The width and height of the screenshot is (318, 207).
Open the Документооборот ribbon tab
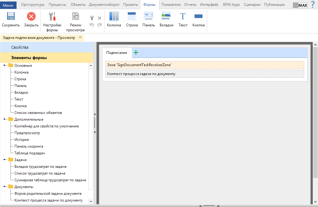click(105, 5)
